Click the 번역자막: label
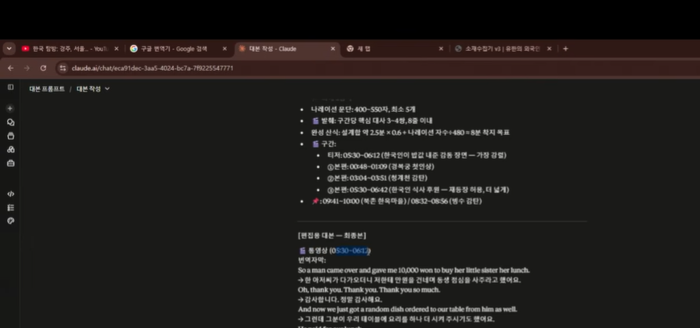 point(311,260)
